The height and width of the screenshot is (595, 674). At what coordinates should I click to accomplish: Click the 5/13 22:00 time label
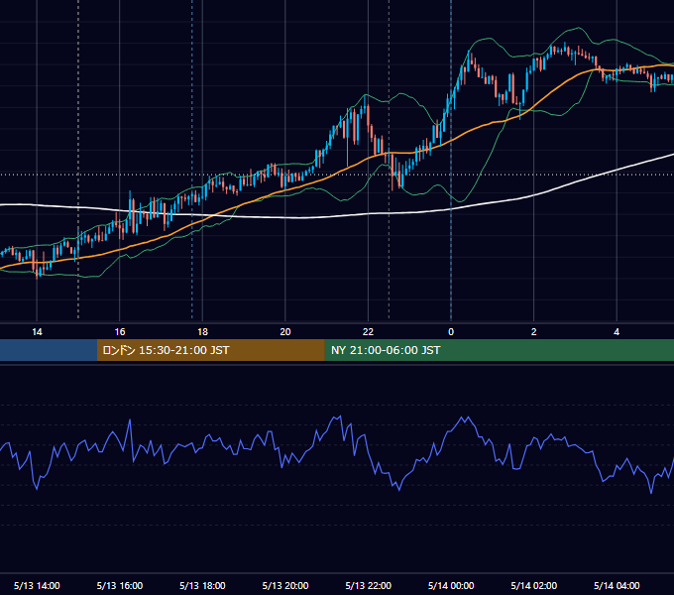[369, 585]
